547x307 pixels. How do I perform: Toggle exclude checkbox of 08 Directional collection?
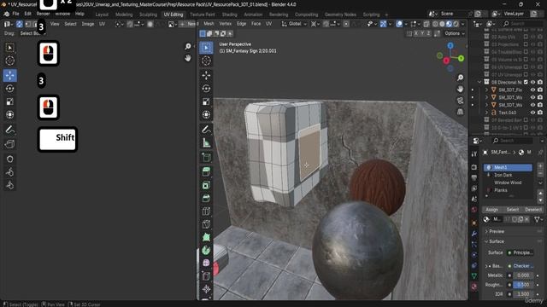pos(526,83)
